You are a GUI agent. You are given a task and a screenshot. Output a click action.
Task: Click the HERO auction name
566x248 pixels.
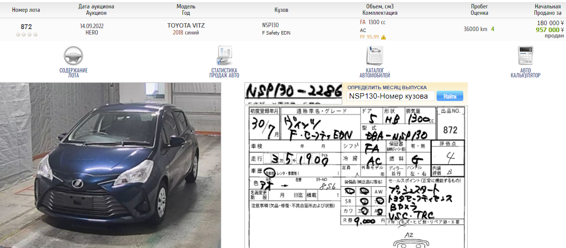(92, 33)
